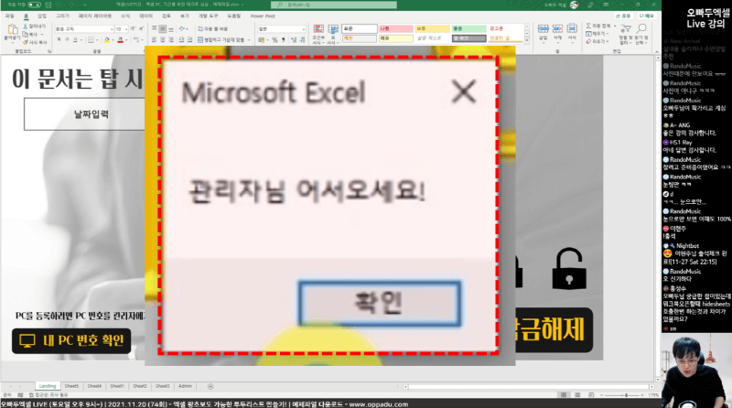Viewport: 732px width, 408px height.
Task: Click the 메모 comments button in the ribbon corner
Action: coord(646,16)
